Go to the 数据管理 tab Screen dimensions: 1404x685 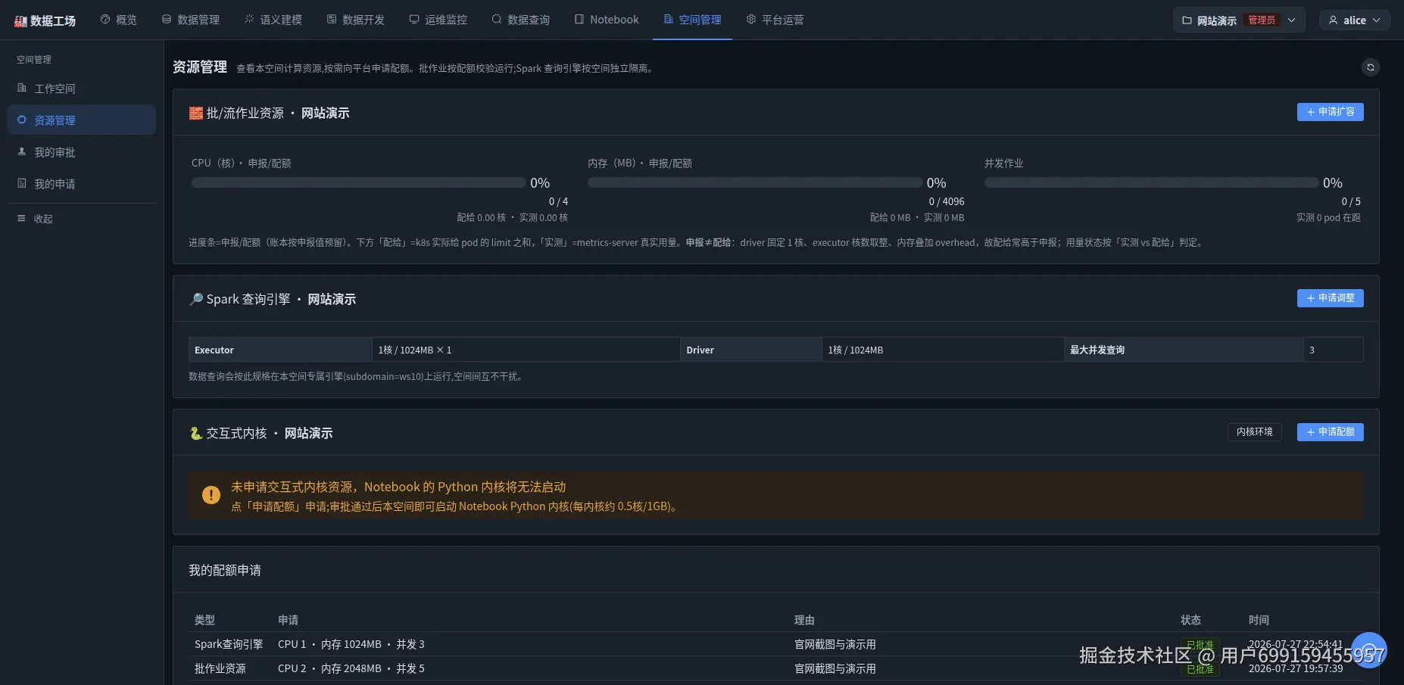click(191, 20)
